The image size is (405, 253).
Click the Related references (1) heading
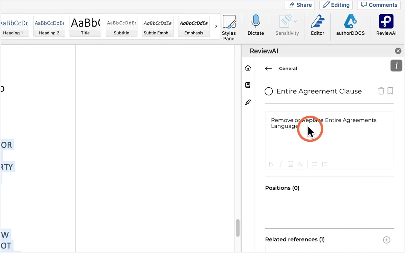click(295, 240)
